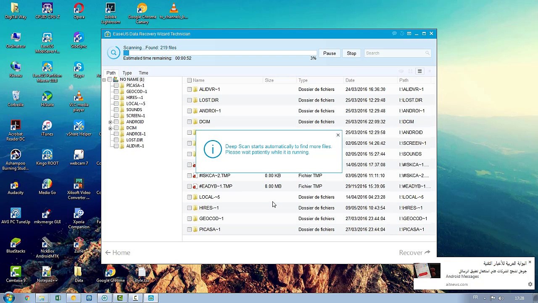The width and height of the screenshot is (538, 303).
Task: Click the Excel icon in the taskbar
Action: 58,298
